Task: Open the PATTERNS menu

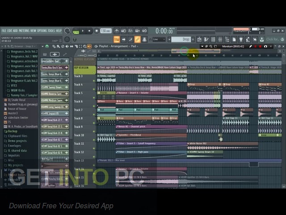Action: click(x=24, y=31)
